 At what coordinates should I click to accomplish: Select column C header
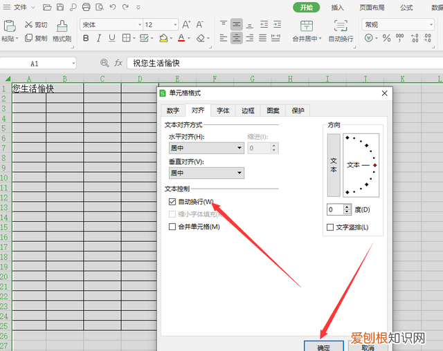[102, 79]
